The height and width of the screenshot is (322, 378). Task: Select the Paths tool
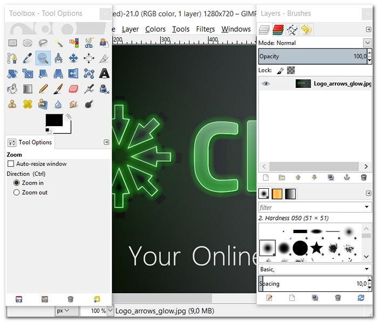coord(12,58)
